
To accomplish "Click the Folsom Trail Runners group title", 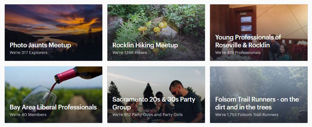I will (257, 103).
